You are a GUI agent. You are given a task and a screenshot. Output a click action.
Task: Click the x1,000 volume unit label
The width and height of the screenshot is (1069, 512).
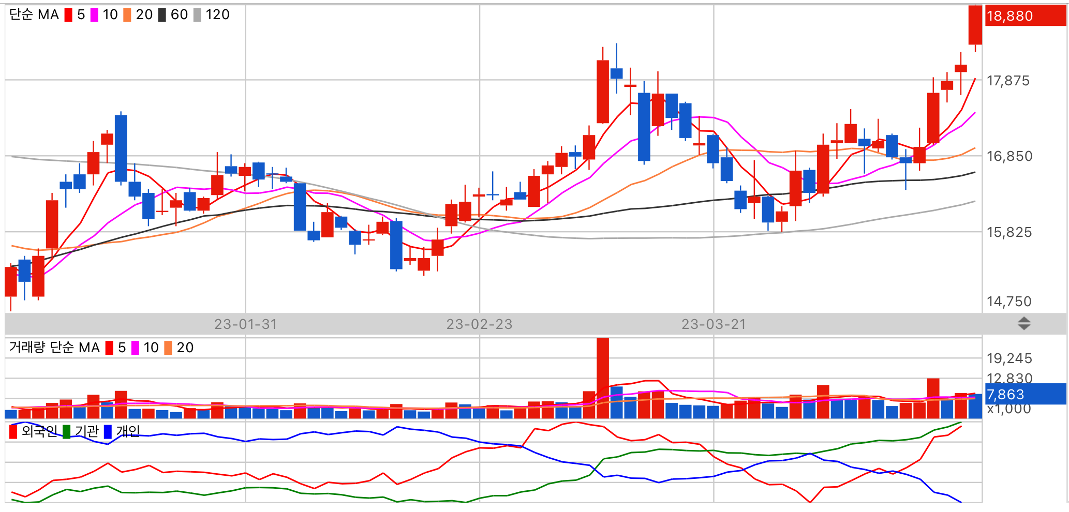click(1008, 409)
